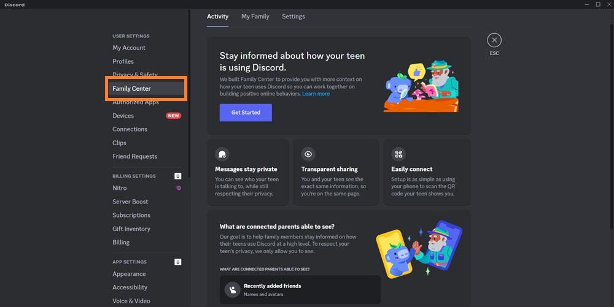Click the Recently added friends card
This screenshot has width=614, height=307.
coord(300,290)
